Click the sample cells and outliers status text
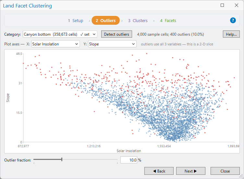The width and height of the screenshot is (244, 179). tap(170, 34)
